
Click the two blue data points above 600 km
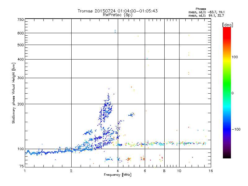tap(115, 31)
